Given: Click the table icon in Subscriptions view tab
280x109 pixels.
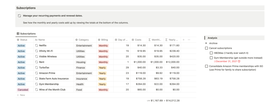Looking at the screenshot, I should tap(18, 33).
